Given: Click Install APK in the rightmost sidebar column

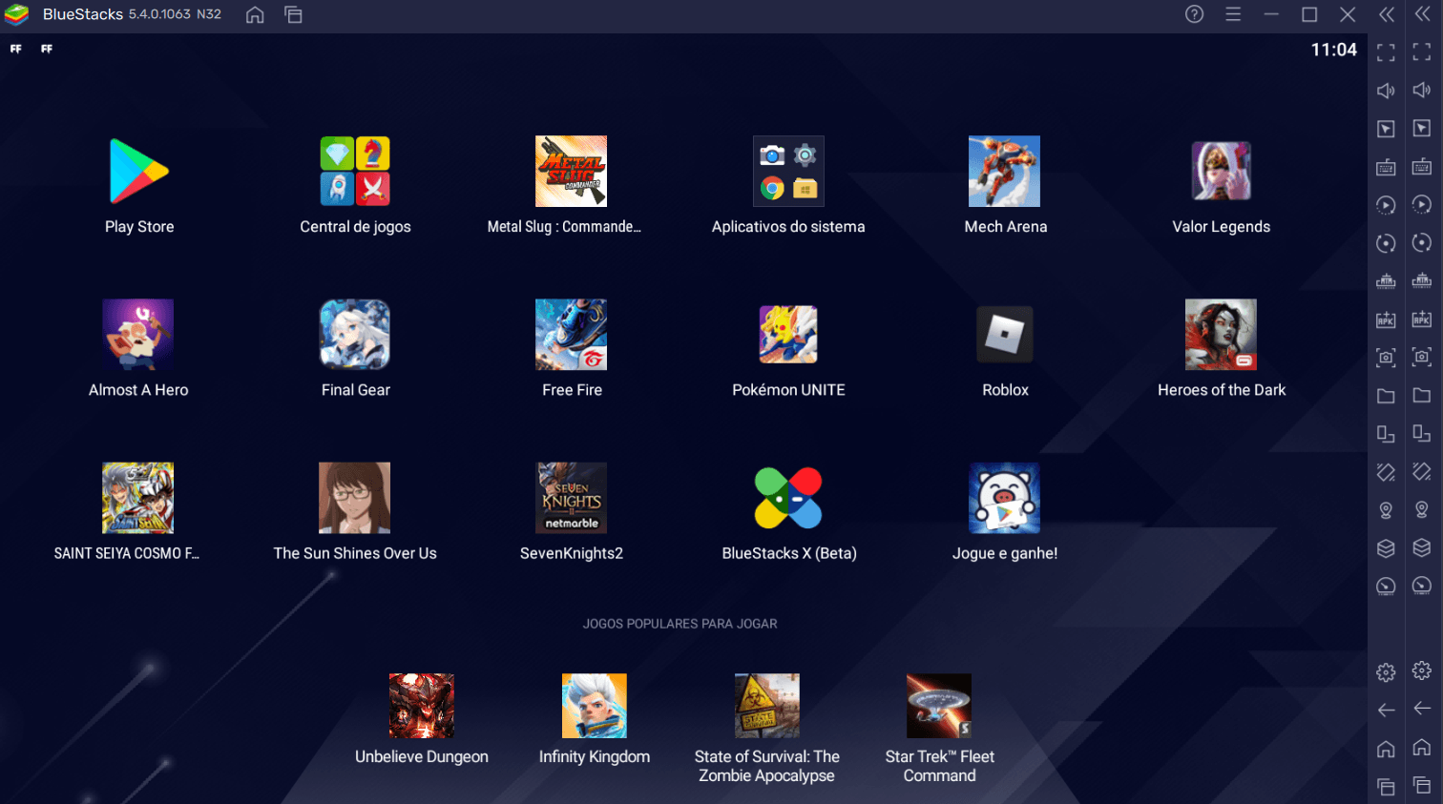Looking at the screenshot, I should point(1422,319).
